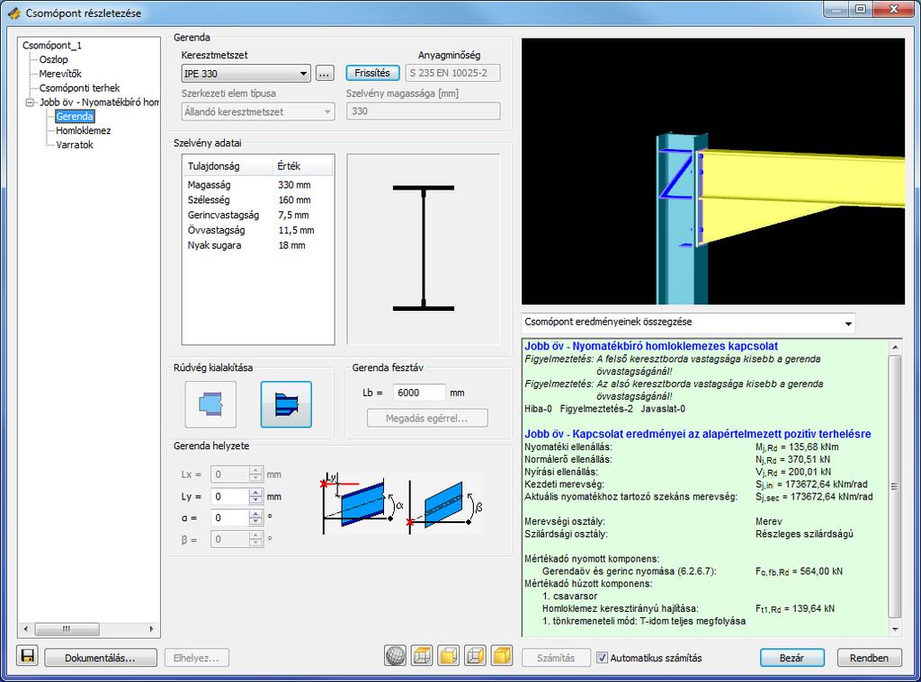Increase alpha angle with up arrow
Image resolution: width=921 pixels, height=682 pixels.
click(255, 514)
